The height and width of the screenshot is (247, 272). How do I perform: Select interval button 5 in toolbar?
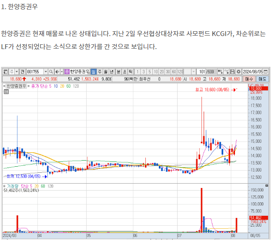150,72
